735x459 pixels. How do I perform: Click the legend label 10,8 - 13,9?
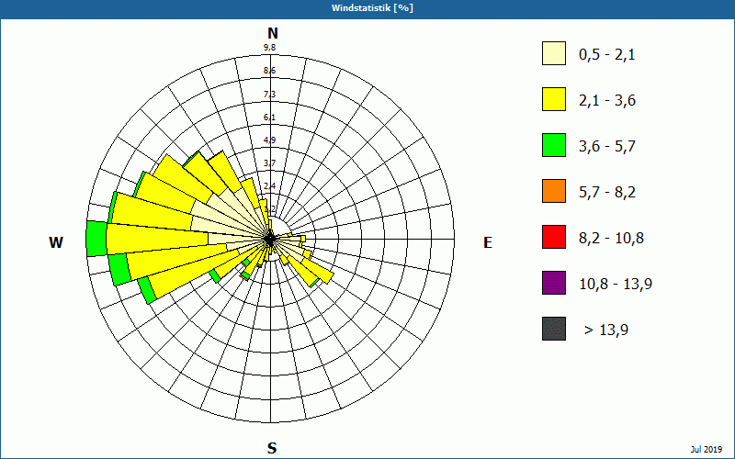tap(616, 285)
